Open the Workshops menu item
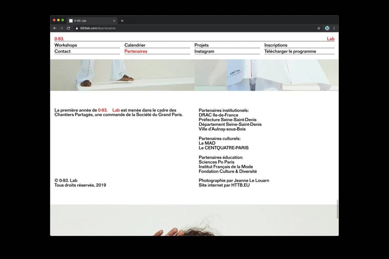 [x=66, y=45]
